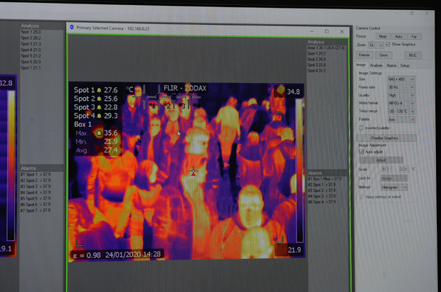Click the Box 1 Max alarm bell icon
This screenshot has width=441, height=292.
[x=100, y=133]
